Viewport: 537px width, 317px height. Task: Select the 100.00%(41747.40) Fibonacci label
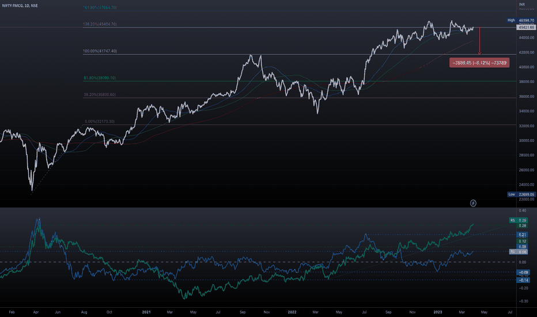tap(100, 51)
